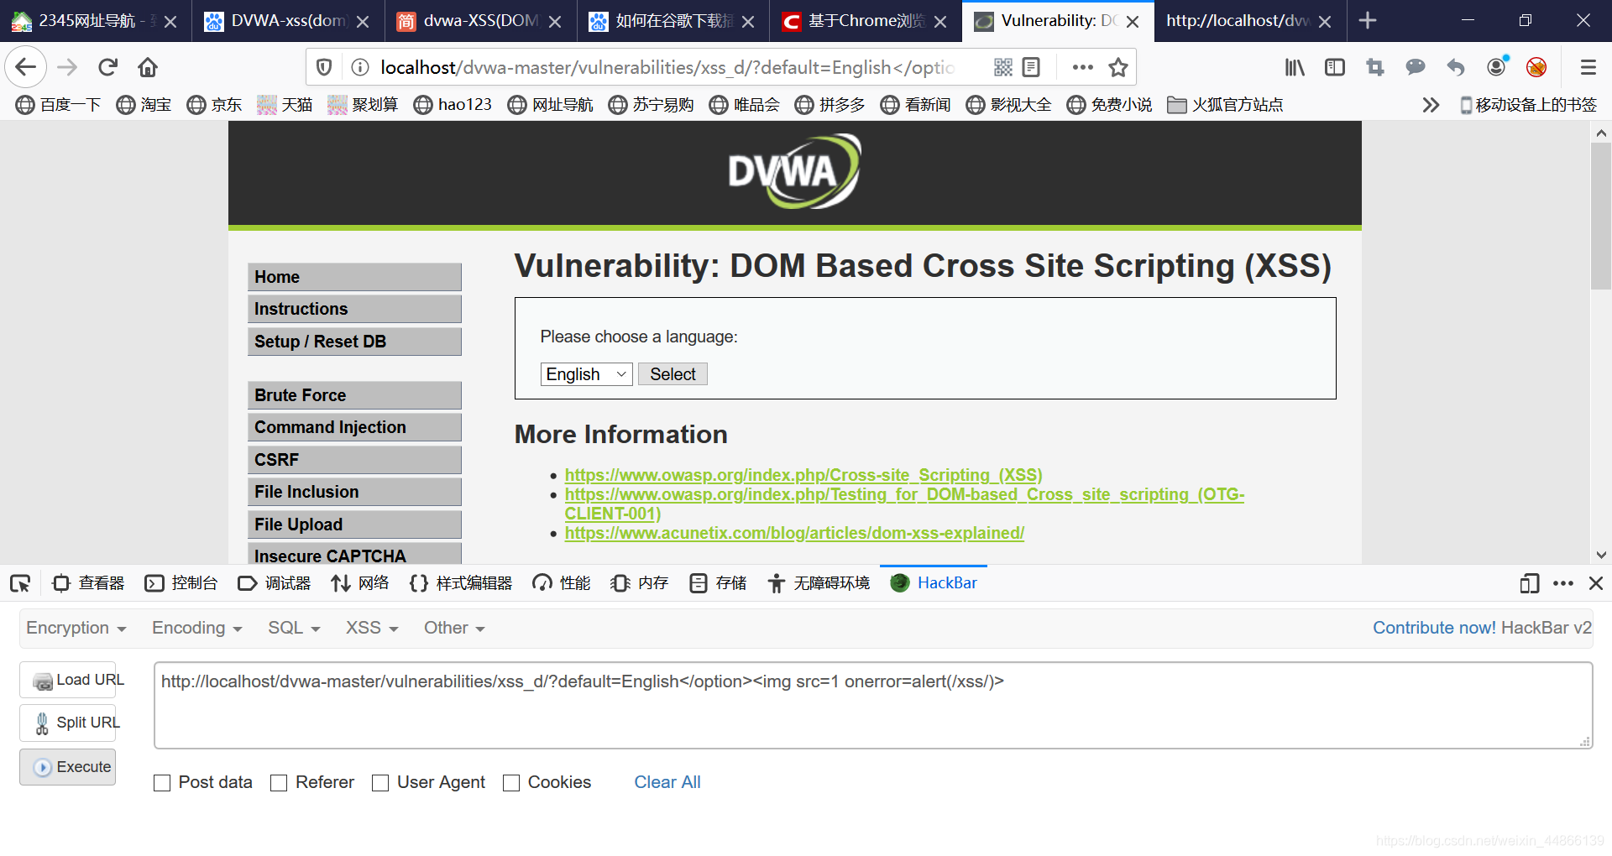This screenshot has height=856, width=1612.
Task: Expand the Other dropdown in HackBar
Action: (x=454, y=628)
